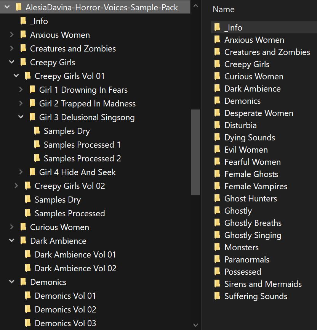Select 'Creepy Girls Vol 02' tree label
This screenshot has width=317, height=330.
pos(70,186)
